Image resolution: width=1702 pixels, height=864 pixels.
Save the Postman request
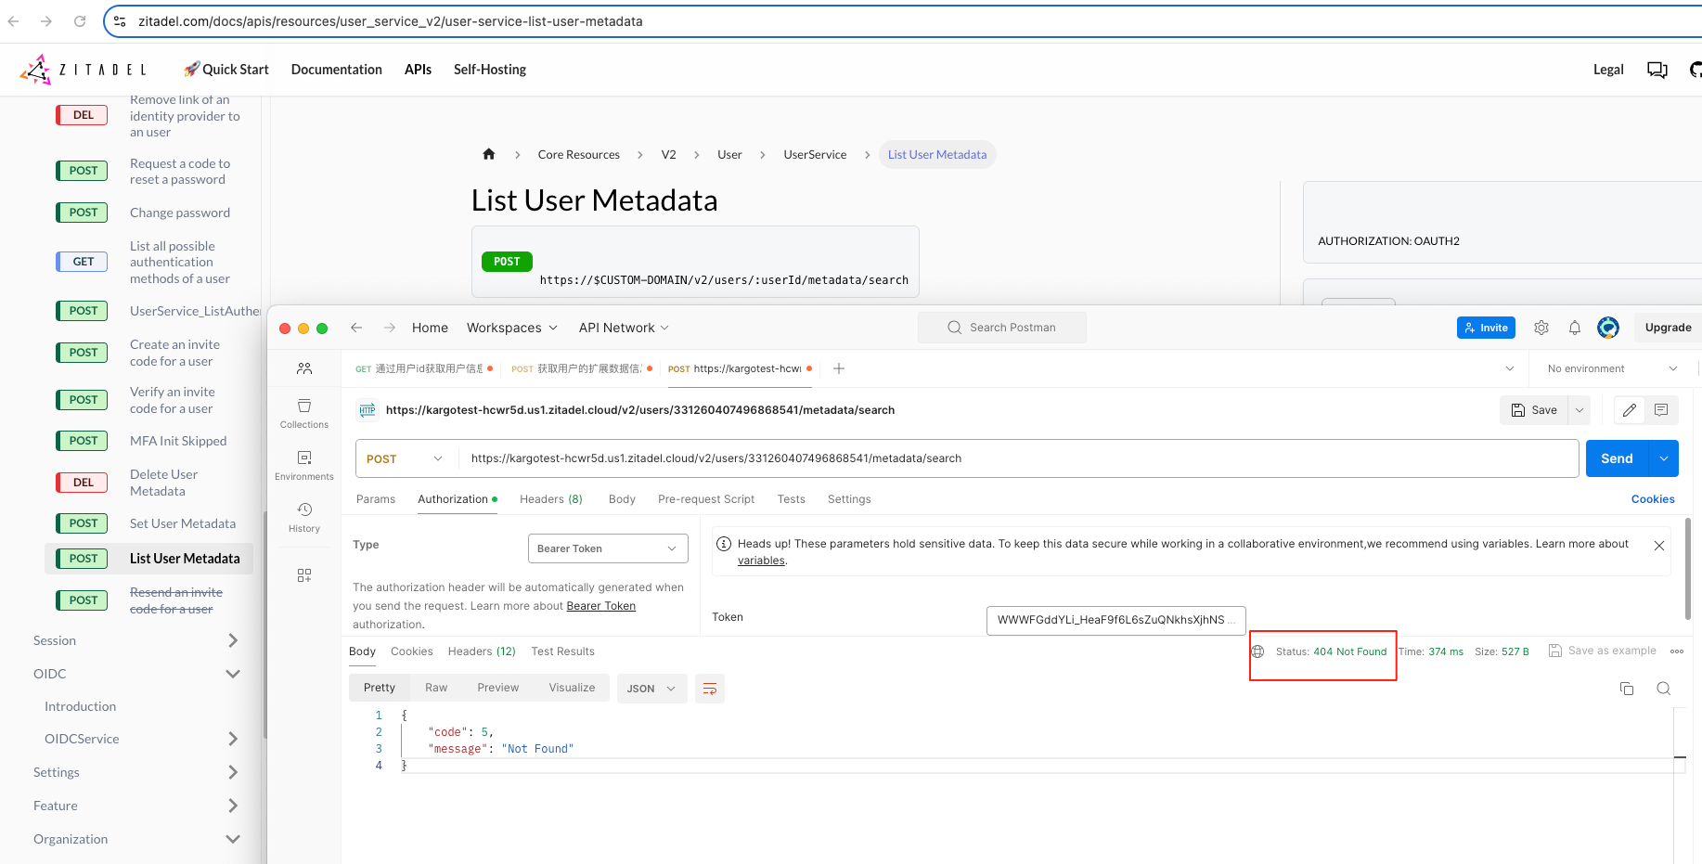[x=1534, y=410]
